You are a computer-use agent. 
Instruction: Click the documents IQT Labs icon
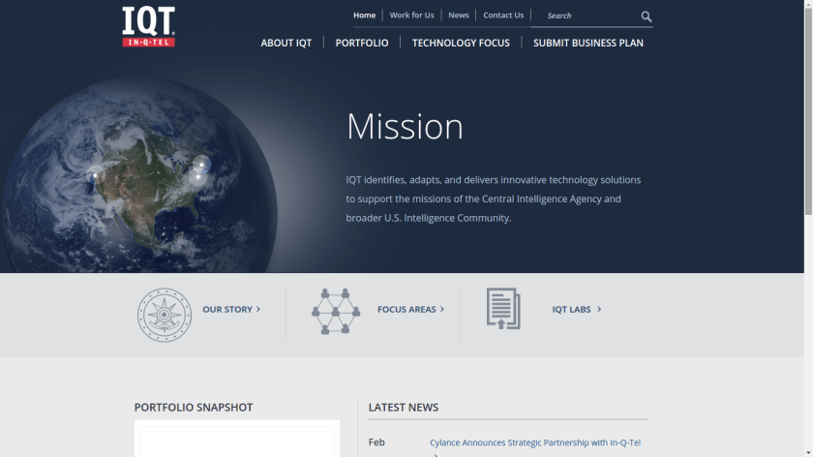503,309
